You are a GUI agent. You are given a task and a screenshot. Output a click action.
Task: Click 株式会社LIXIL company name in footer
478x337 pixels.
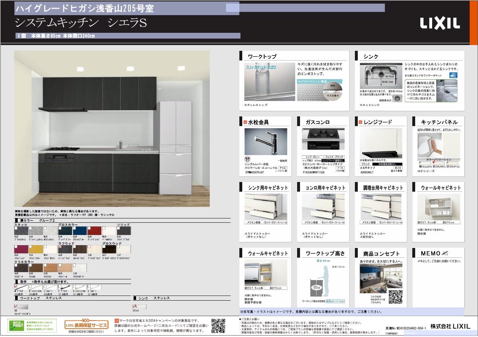click(450, 326)
